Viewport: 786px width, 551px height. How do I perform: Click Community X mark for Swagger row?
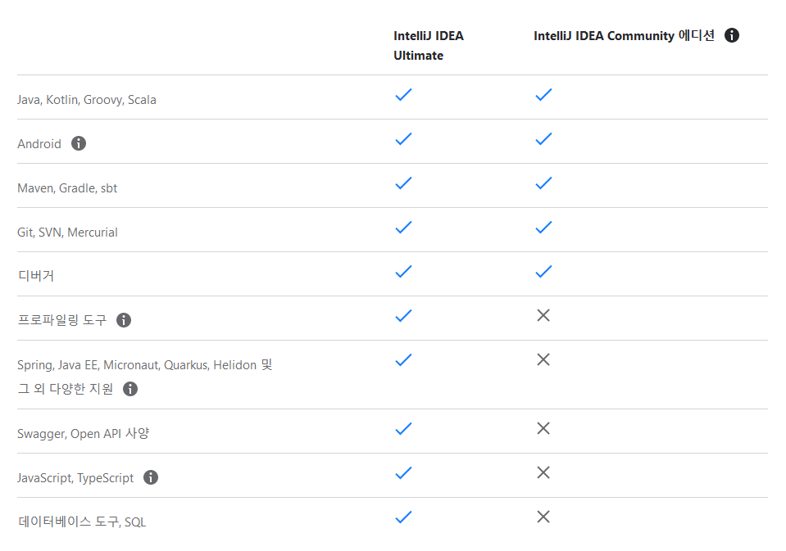point(543,428)
